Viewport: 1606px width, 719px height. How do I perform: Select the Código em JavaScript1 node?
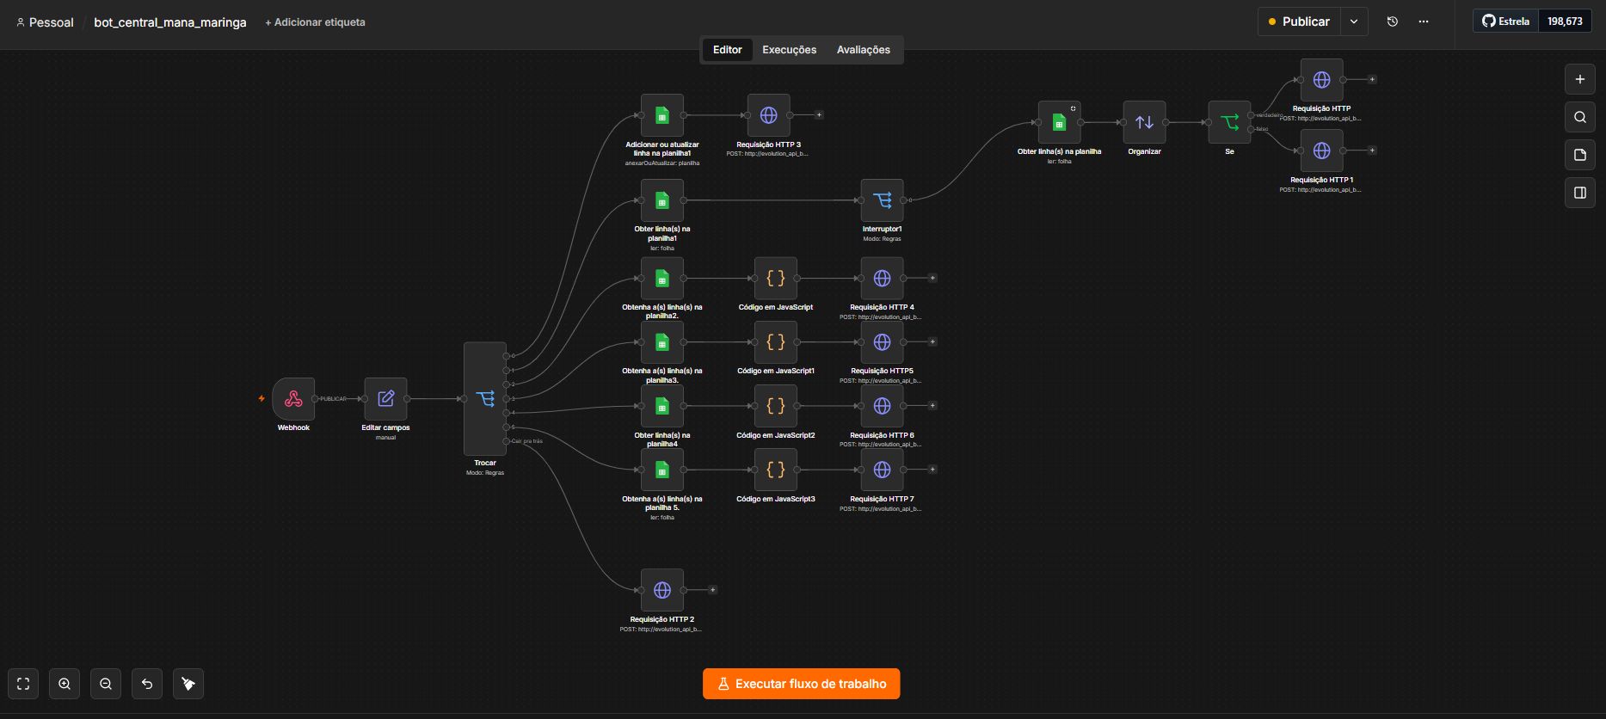tap(775, 342)
